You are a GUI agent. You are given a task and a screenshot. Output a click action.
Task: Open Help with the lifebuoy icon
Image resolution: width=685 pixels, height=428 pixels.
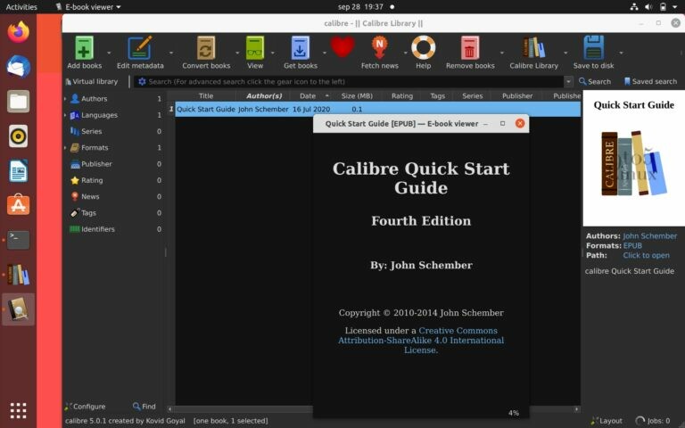coord(423,48)
